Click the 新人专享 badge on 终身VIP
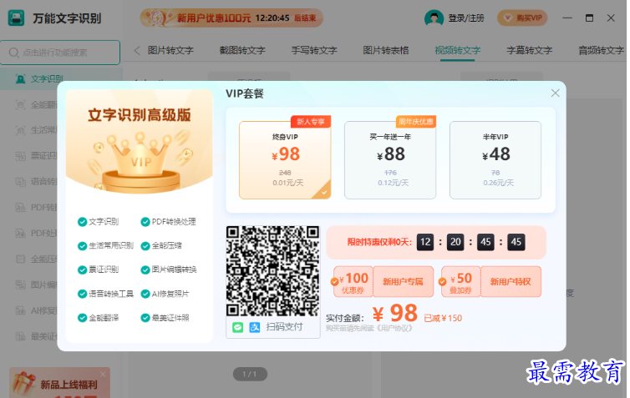Screen dimensions: 630x398 coord(311,122)
